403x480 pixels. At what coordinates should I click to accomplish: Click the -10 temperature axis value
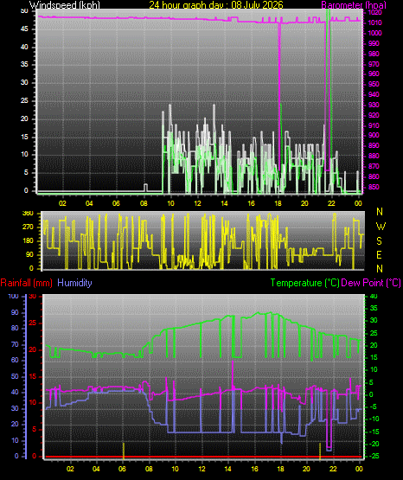click(374, 419)
